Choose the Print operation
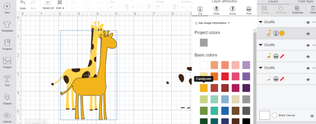Image resolution: width=316 pixels, height=124 pixels. click(249, 11)
